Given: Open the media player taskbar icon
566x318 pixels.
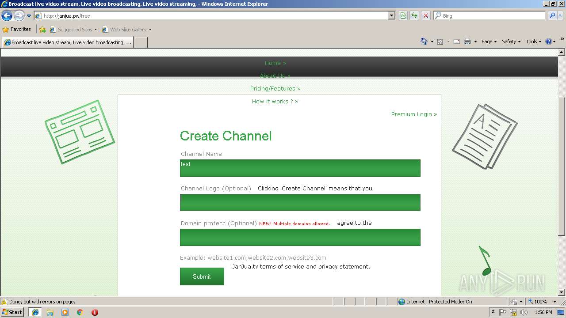Looking at the screenshot, I should coord(65,312).
